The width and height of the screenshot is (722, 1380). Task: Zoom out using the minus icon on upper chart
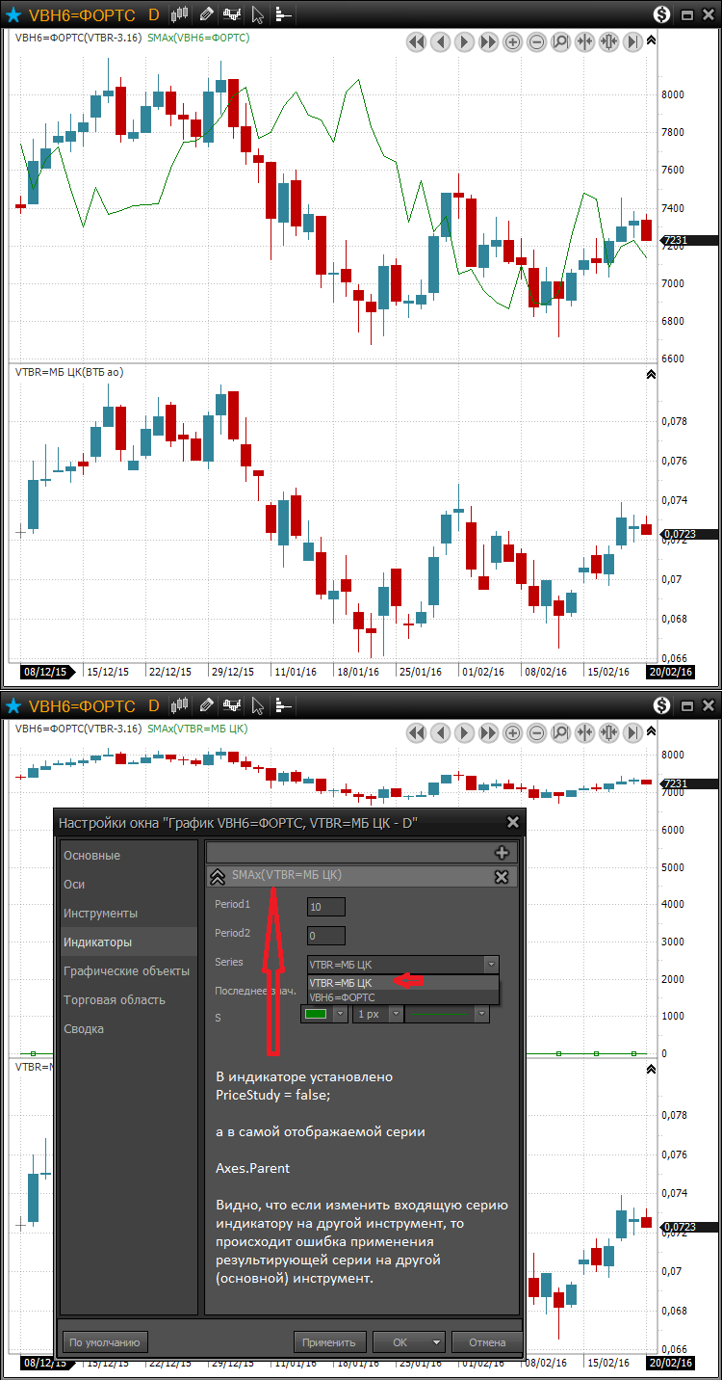(536, 41)
